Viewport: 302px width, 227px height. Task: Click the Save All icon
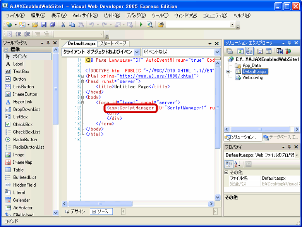tap(52, 25)
